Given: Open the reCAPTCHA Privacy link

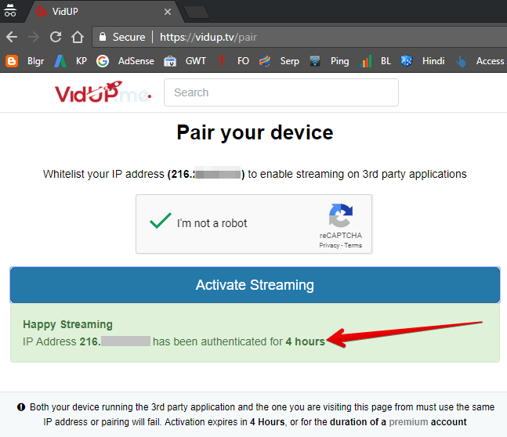Looking at the screenshot, I should coord(329,245).
